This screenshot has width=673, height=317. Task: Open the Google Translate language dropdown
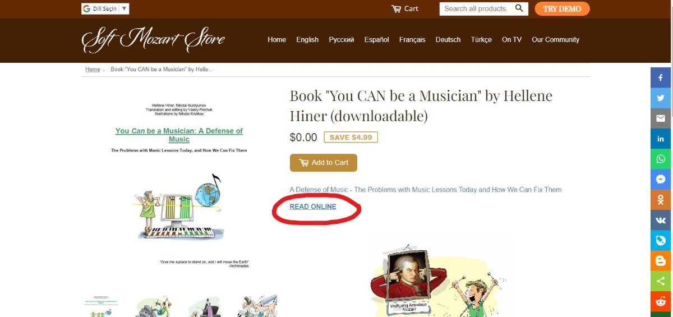coord(105,9)
